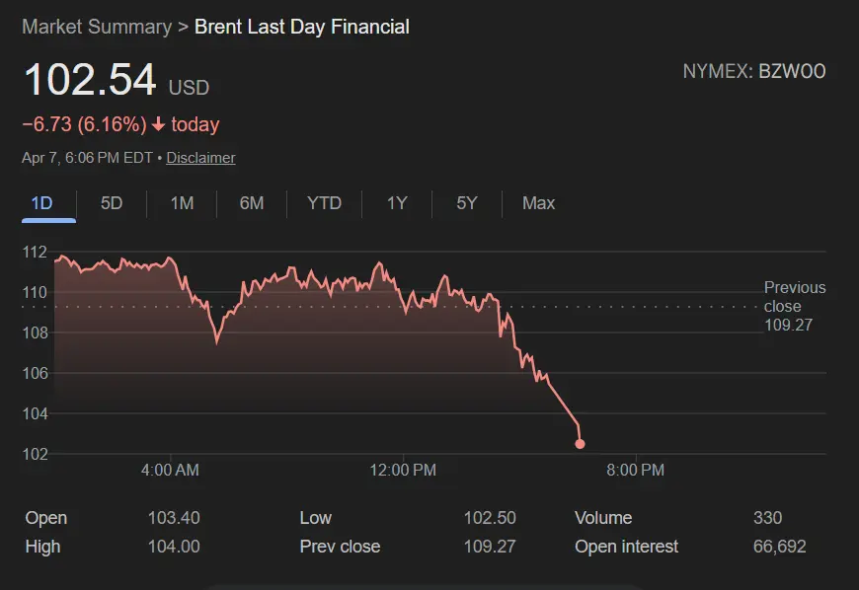Click the chart's current price endpoint dot
The width and height of the screenshot is (859, 590).
click(x=580, y=444)
